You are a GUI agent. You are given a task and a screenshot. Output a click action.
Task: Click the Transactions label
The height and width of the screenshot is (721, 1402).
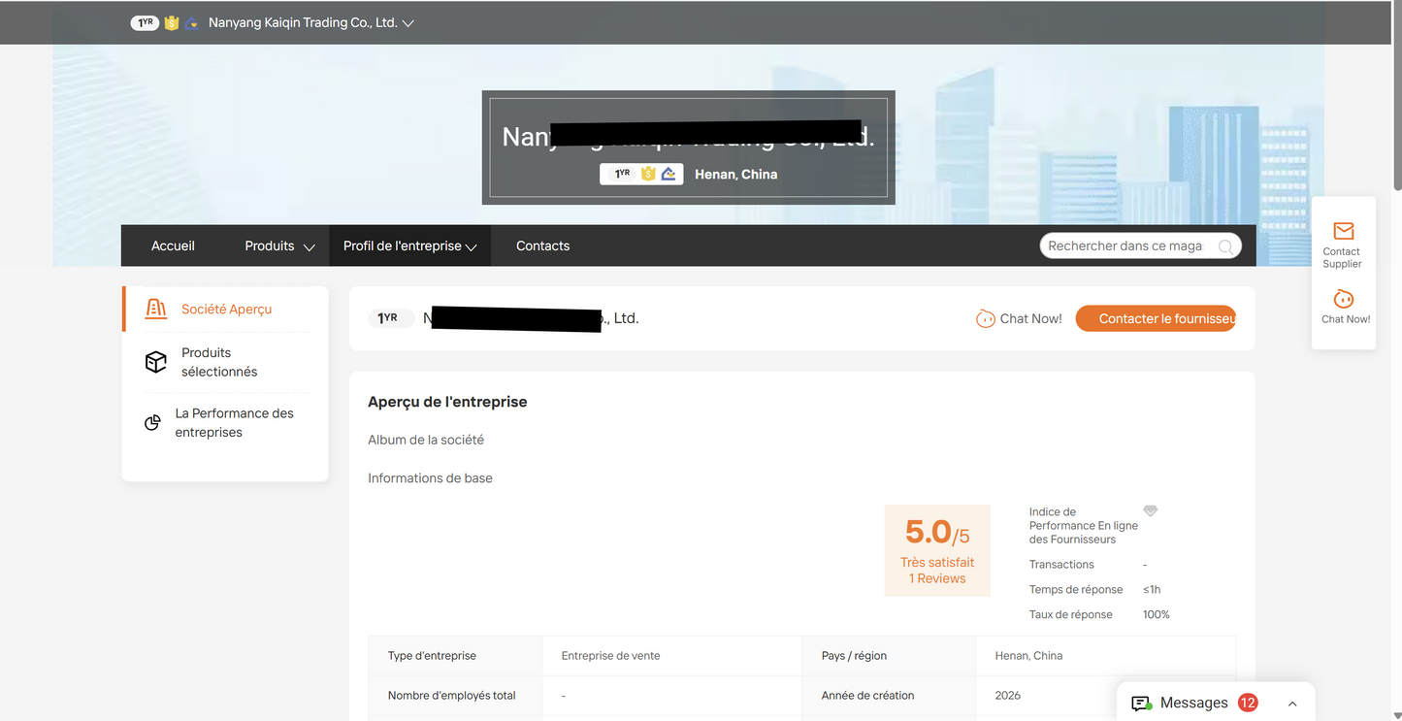(1061, 565)
